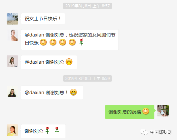Click the last blushing smiley before the rose
Image resolution: width=177 pixels, height=140 pixels.
[x=72, y=42]
